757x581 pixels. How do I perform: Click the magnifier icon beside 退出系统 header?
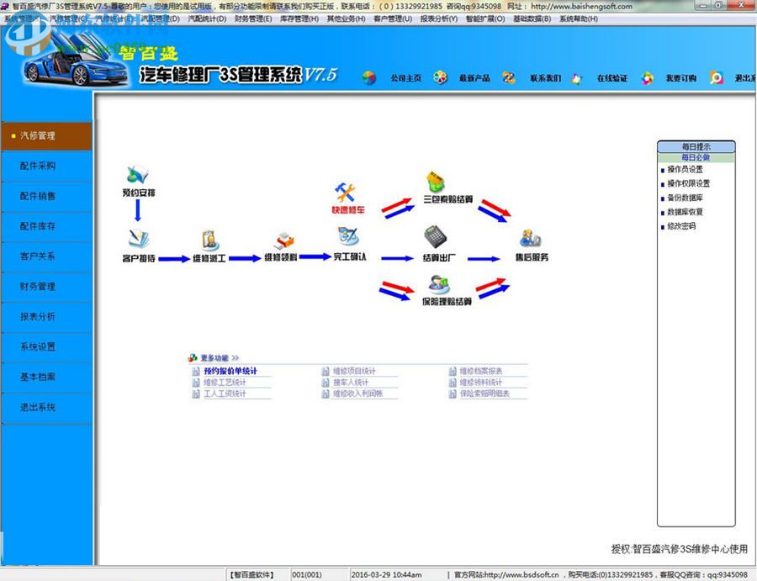pos(717,77)
